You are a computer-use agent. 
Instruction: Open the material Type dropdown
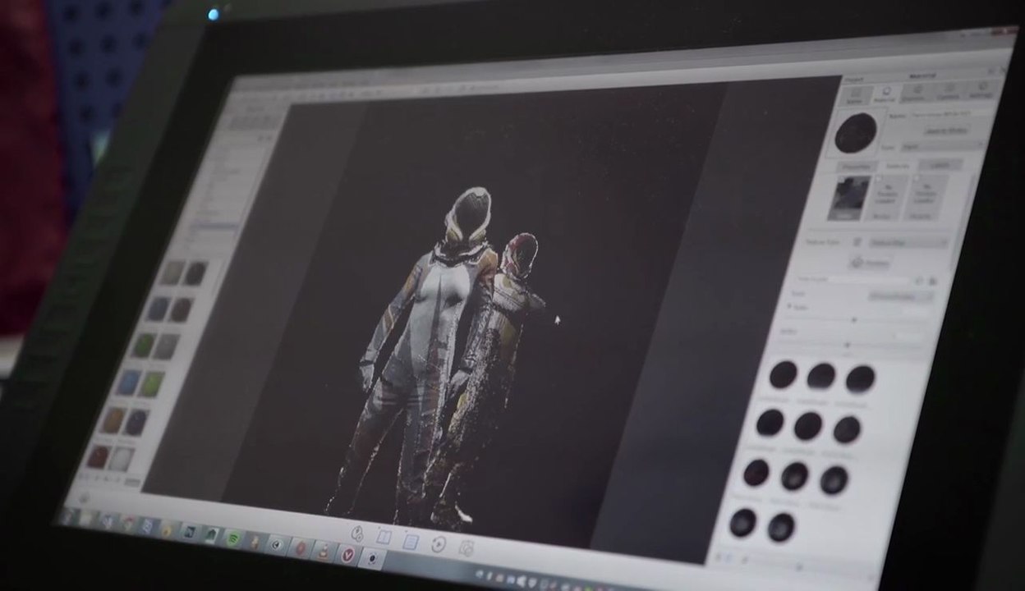(941, 146)
